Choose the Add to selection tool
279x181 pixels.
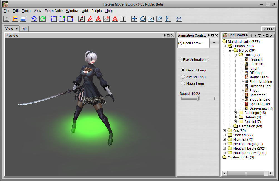[x=62, y=19]
